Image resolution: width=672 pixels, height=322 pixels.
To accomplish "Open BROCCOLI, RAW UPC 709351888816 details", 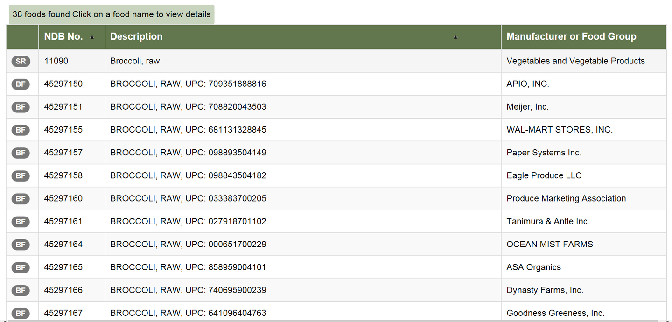I will [188, 84].
